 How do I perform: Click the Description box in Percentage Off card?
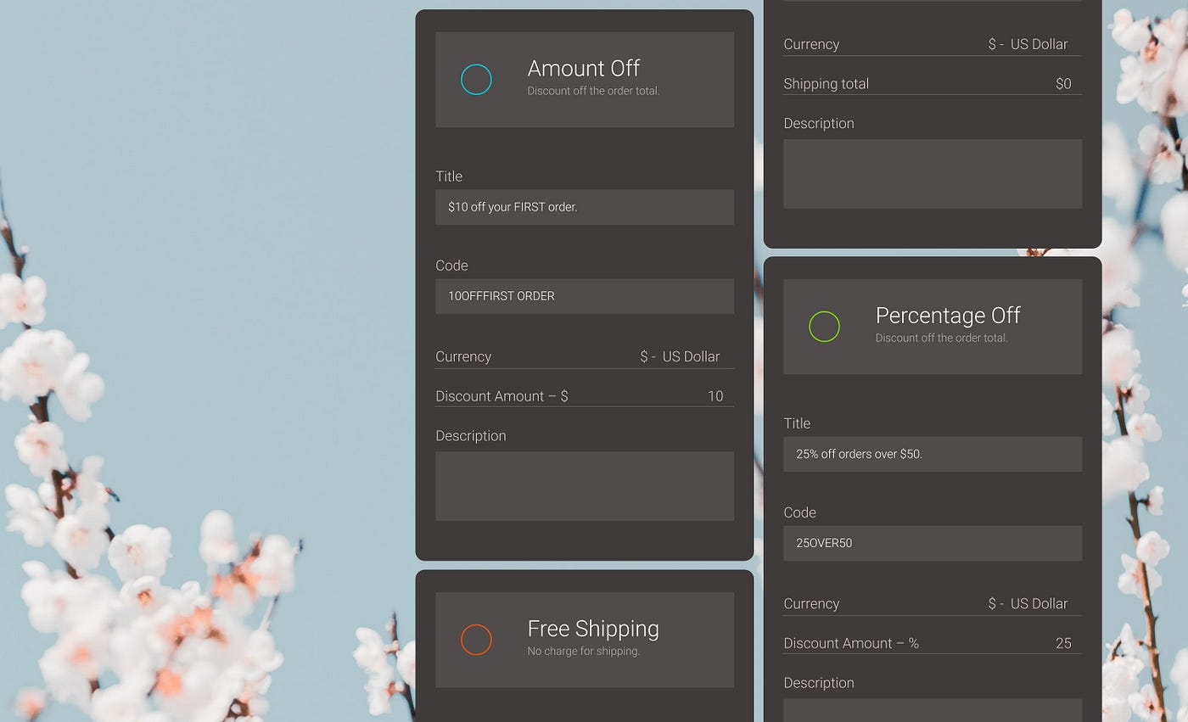pos(932,710)
